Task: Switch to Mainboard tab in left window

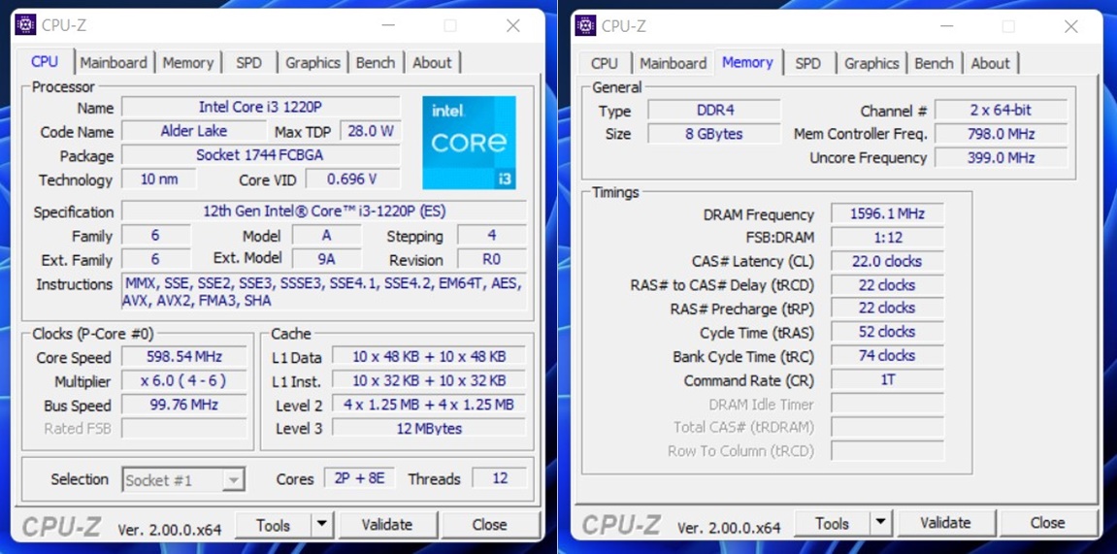Action: coord(114,62)
